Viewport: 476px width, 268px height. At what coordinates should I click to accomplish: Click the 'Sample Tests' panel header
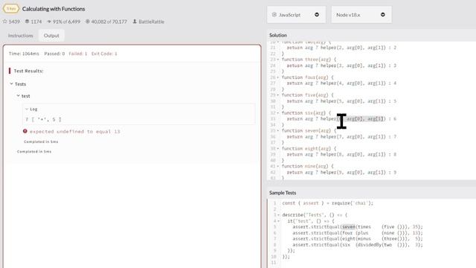pyautogui.click(x=283, y=193)
